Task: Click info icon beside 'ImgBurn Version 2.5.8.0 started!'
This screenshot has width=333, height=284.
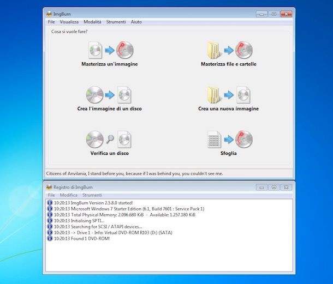Action: coord(50,203)
